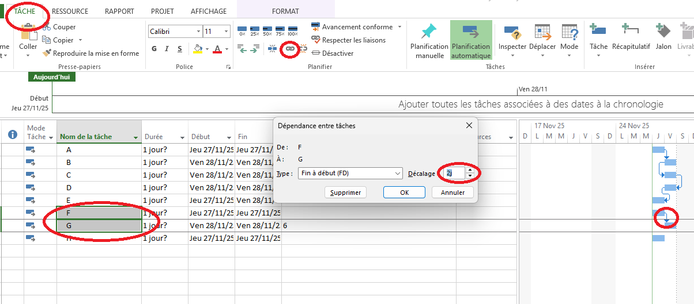The width and height of the screenshot is (694, 304).
Task: Open the AFFICHAGE ribbon tab
Action: (209, 11)
